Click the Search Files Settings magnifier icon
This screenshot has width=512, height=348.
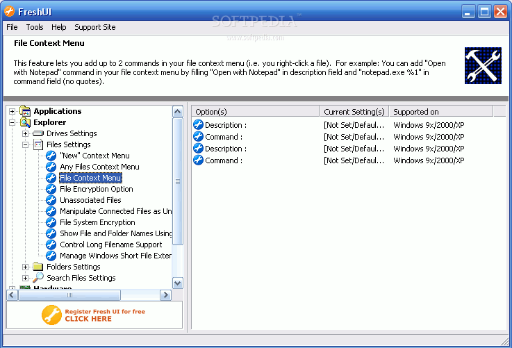click(x=38, y=277)
